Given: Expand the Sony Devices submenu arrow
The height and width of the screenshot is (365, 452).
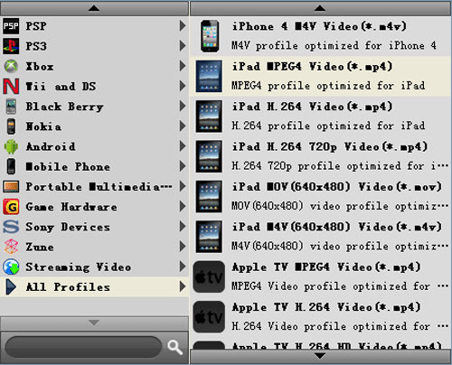Looking at the screenshot, I should (183, 226).
